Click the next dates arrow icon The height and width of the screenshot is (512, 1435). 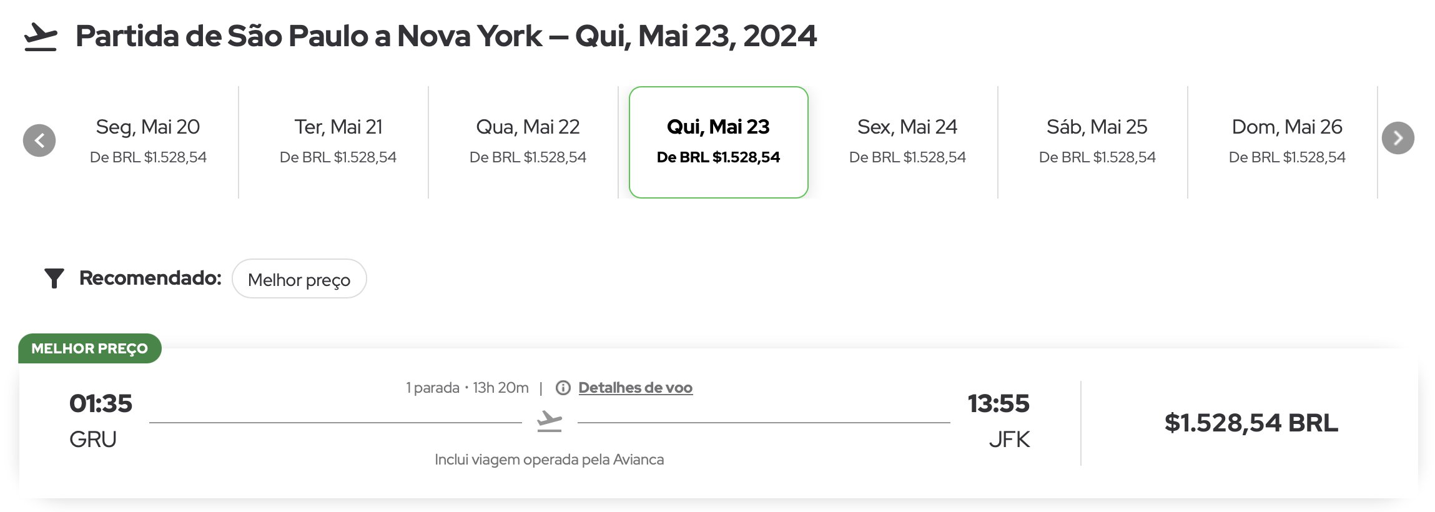tap(1398, 138)
